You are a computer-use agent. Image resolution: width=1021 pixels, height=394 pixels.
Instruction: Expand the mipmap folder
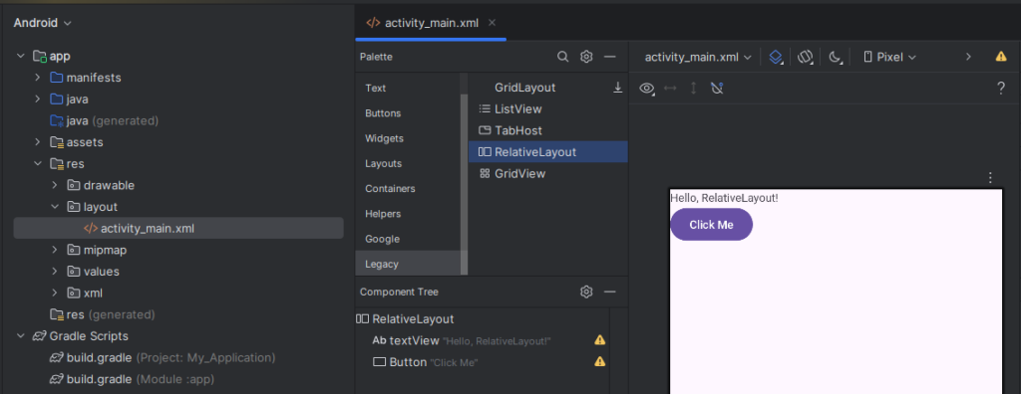point(55,250)
